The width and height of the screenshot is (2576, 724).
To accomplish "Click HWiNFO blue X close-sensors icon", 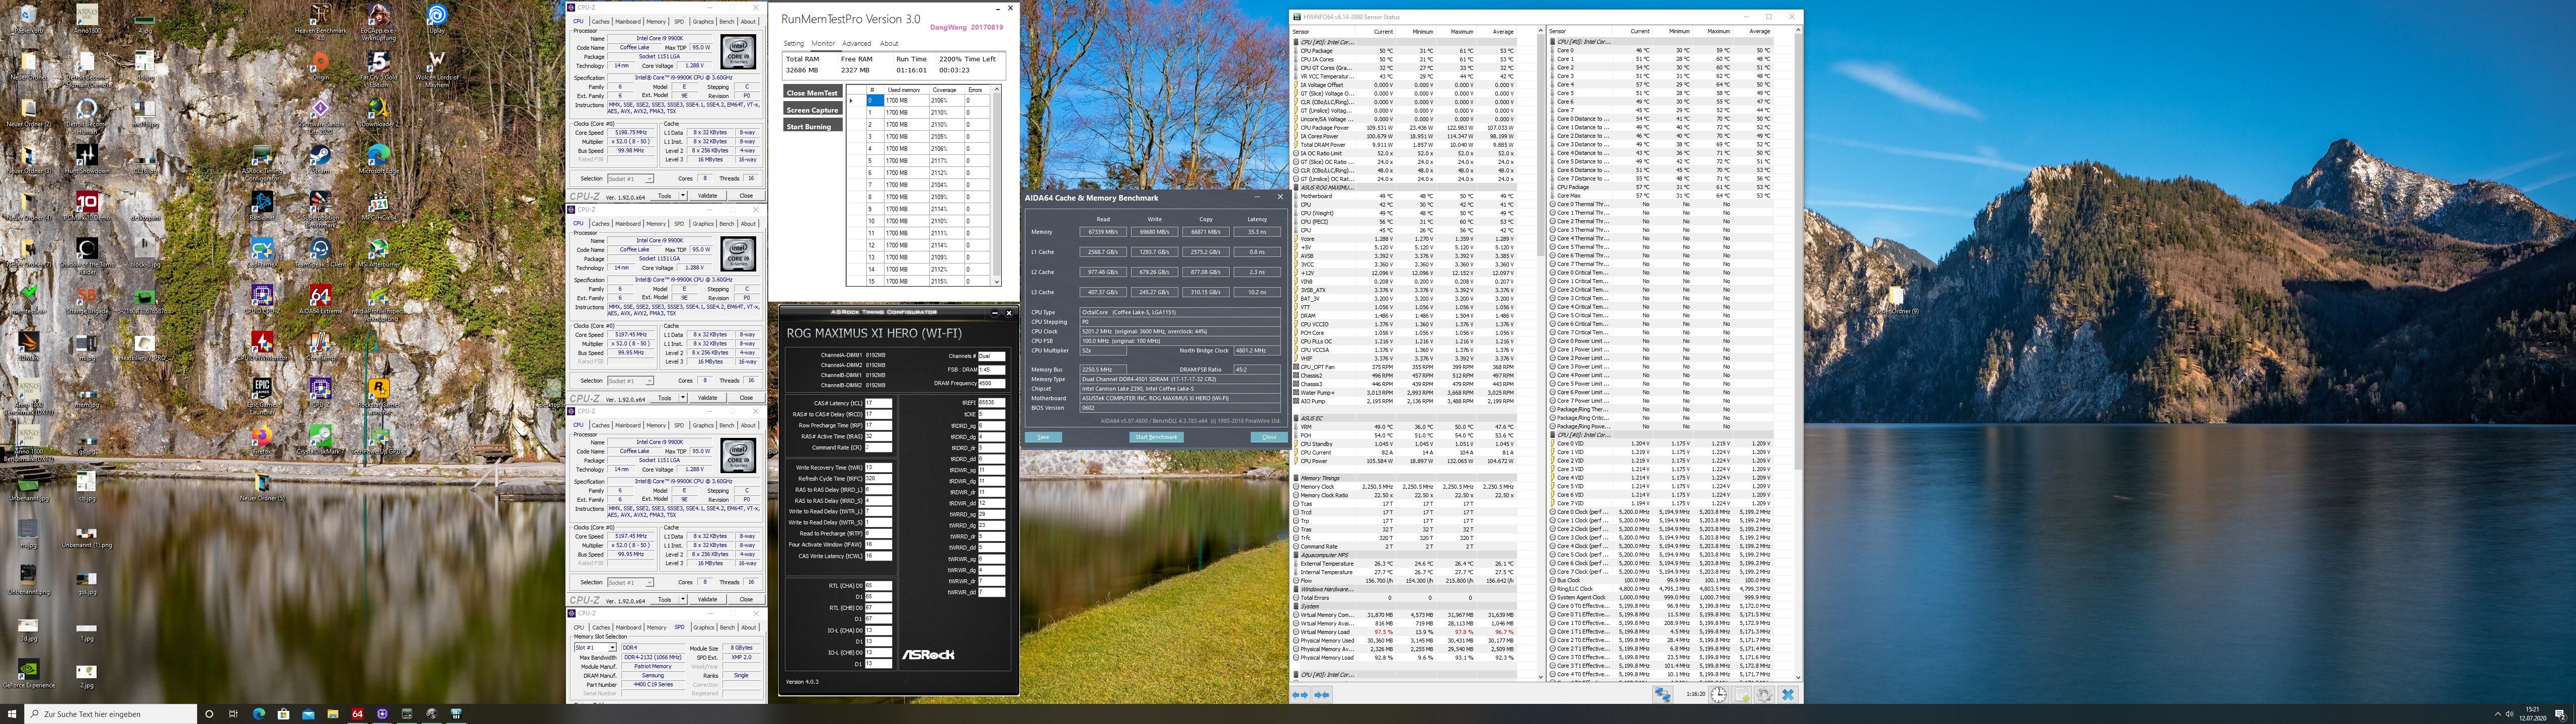I will coord(1788,694).
